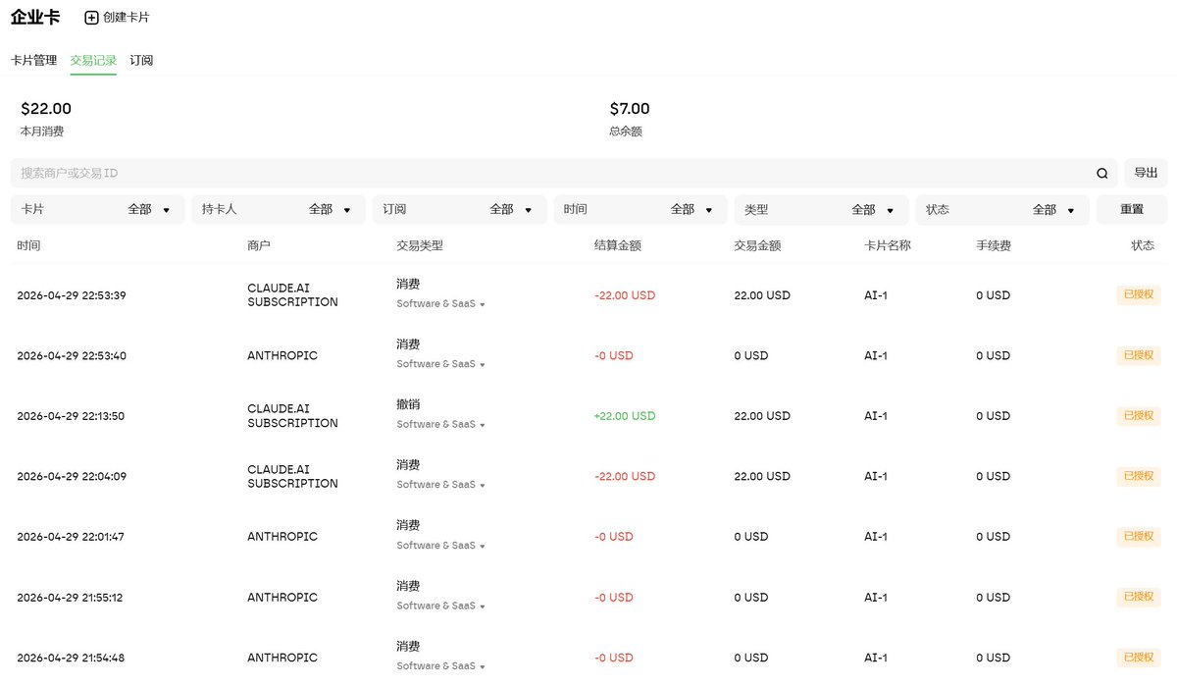Expand Software & SaaS in the 22:04:09 row
1177x686 pixels.
click(441, 485)
